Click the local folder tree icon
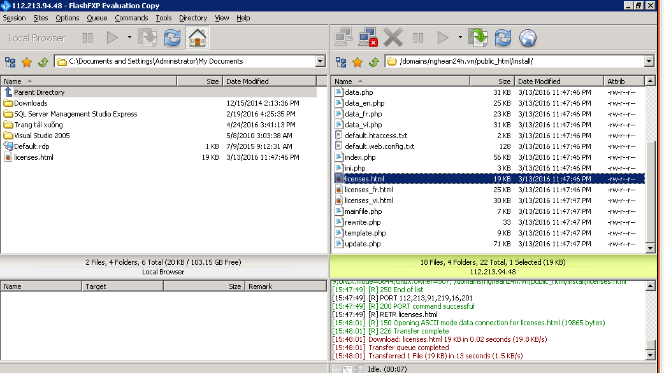The image size is (664, 373). point(10,62)
